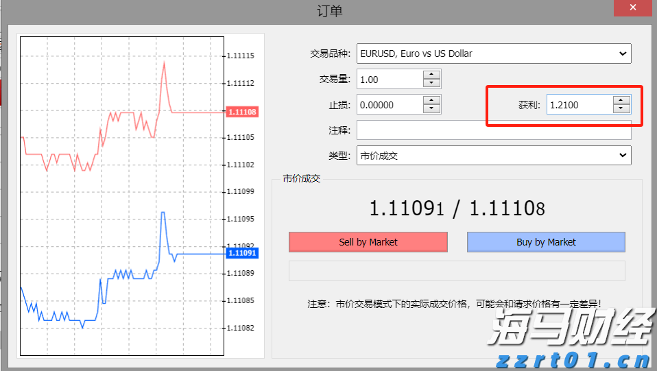The height and width of the screenshot is (371, 657).
Task: Click the empty status bar below the Sell button
Action: [x=457, y=271]
